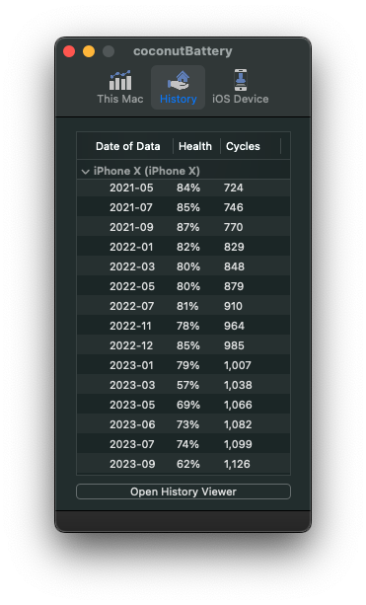
Task: Sort by Cycles column header
Action: click(x=243, y=146)
